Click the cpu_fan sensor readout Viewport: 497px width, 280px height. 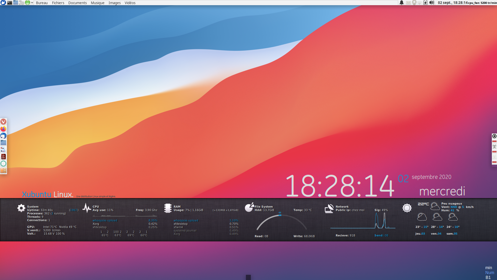(482, 3)
